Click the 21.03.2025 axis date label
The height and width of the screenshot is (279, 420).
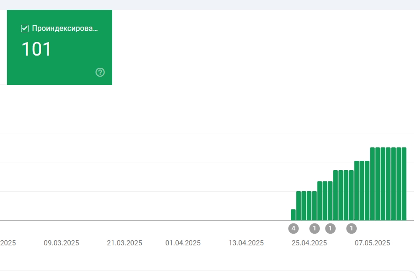click(124, 243)
